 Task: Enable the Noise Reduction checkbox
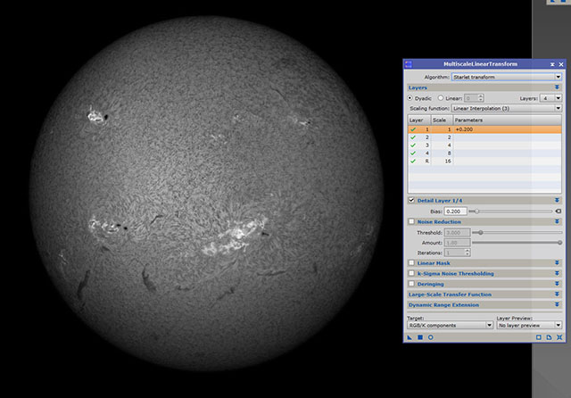click(411, 221)
